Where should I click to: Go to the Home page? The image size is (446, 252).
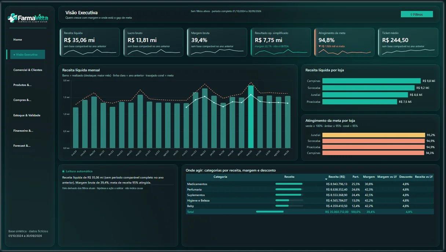18,40
